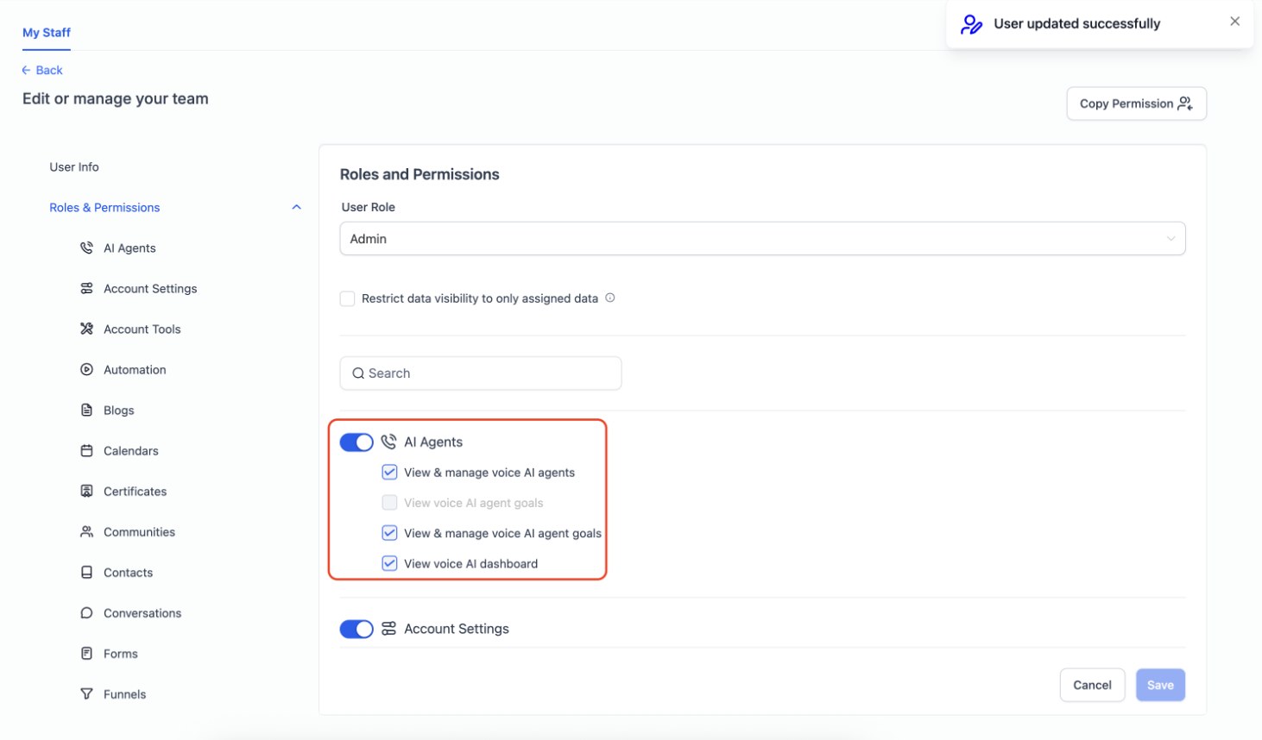The width and height of the screenshot is (1262, 740).
Task: Turn off the AI Agents toggle
Action: 357,442
